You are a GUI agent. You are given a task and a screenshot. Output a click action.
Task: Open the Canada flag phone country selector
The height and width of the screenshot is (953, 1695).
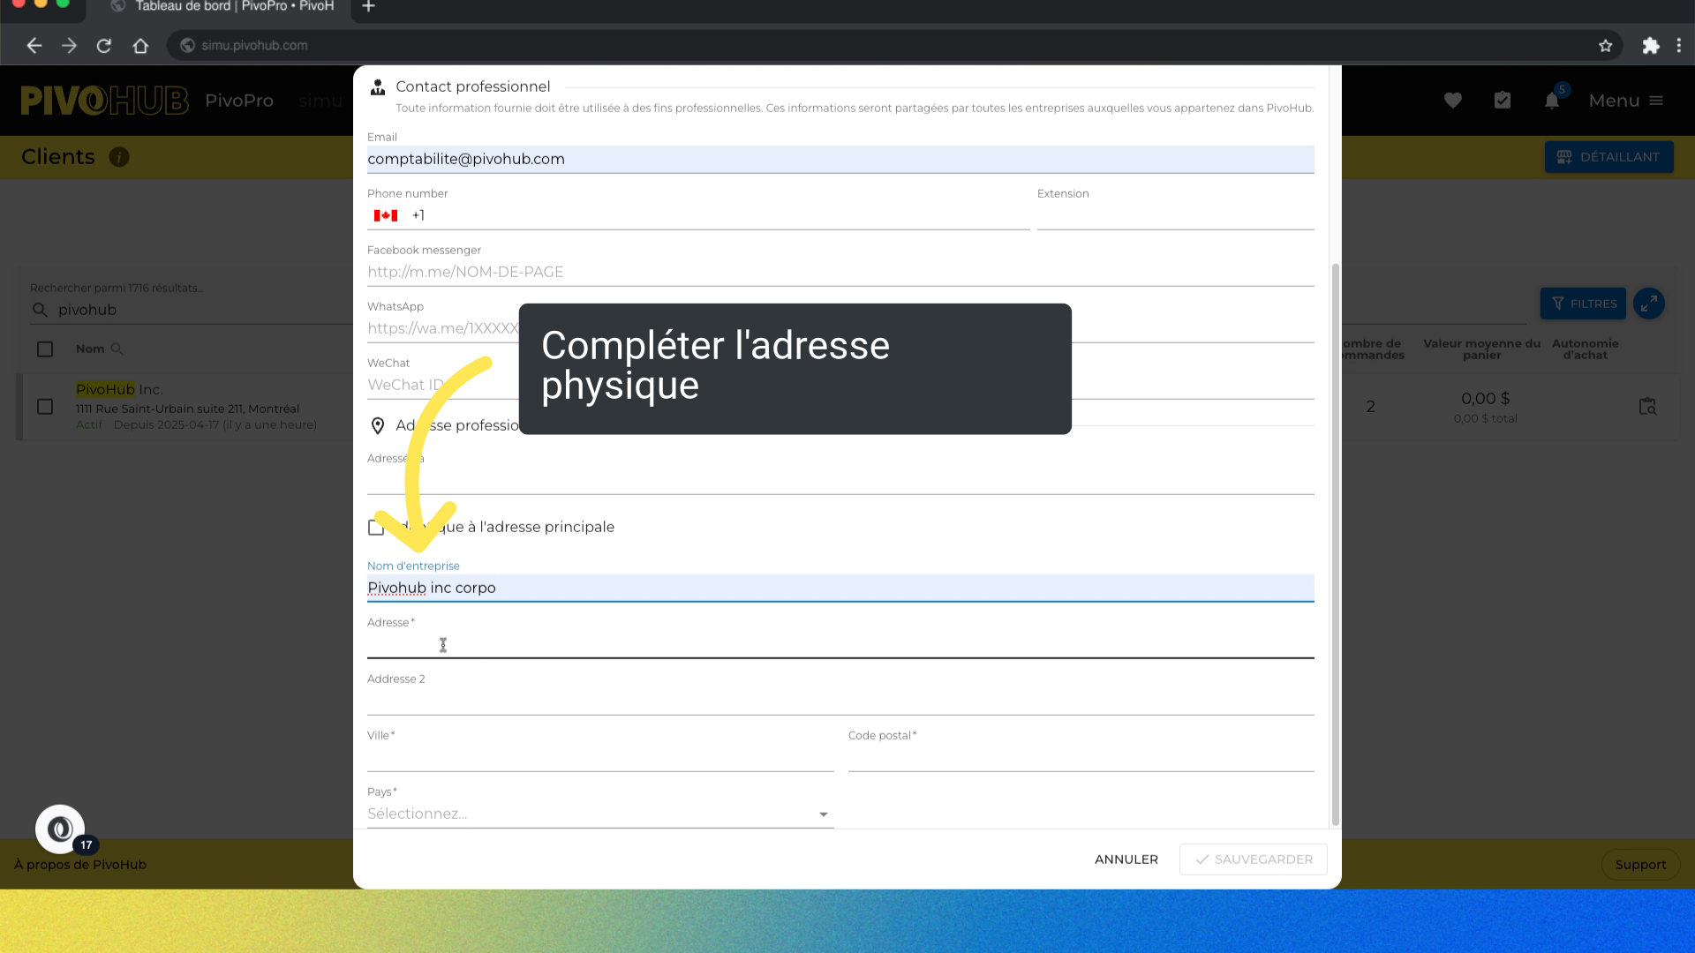click(386, 215)
